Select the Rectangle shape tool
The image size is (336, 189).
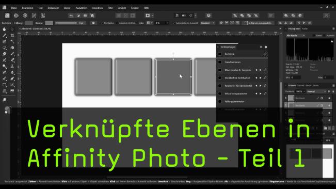(x=4, y=85)
